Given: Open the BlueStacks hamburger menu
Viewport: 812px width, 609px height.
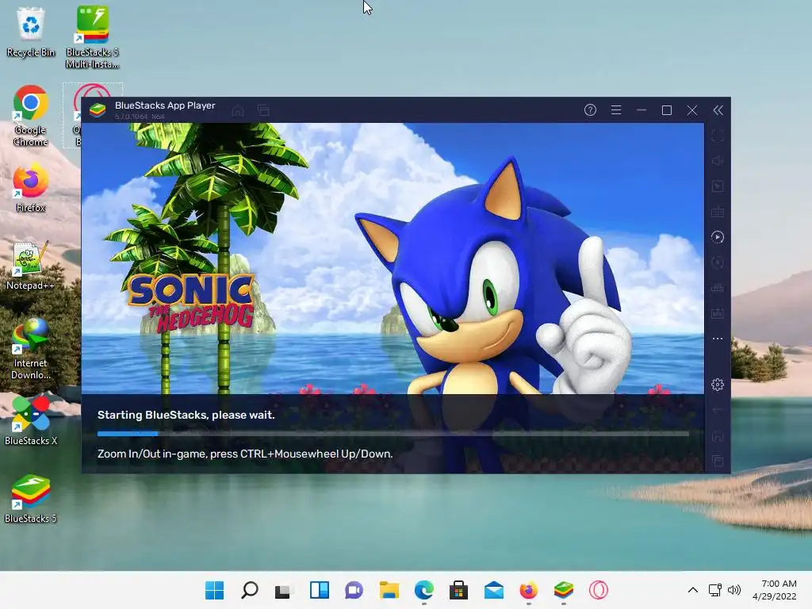Looking at the screenshot, I should point(615,109).
